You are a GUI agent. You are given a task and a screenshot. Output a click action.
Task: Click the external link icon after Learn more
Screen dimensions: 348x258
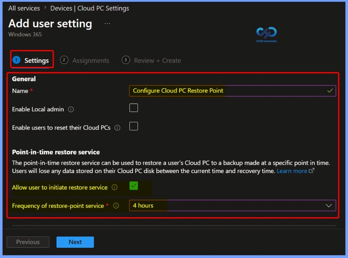[311, 171]
